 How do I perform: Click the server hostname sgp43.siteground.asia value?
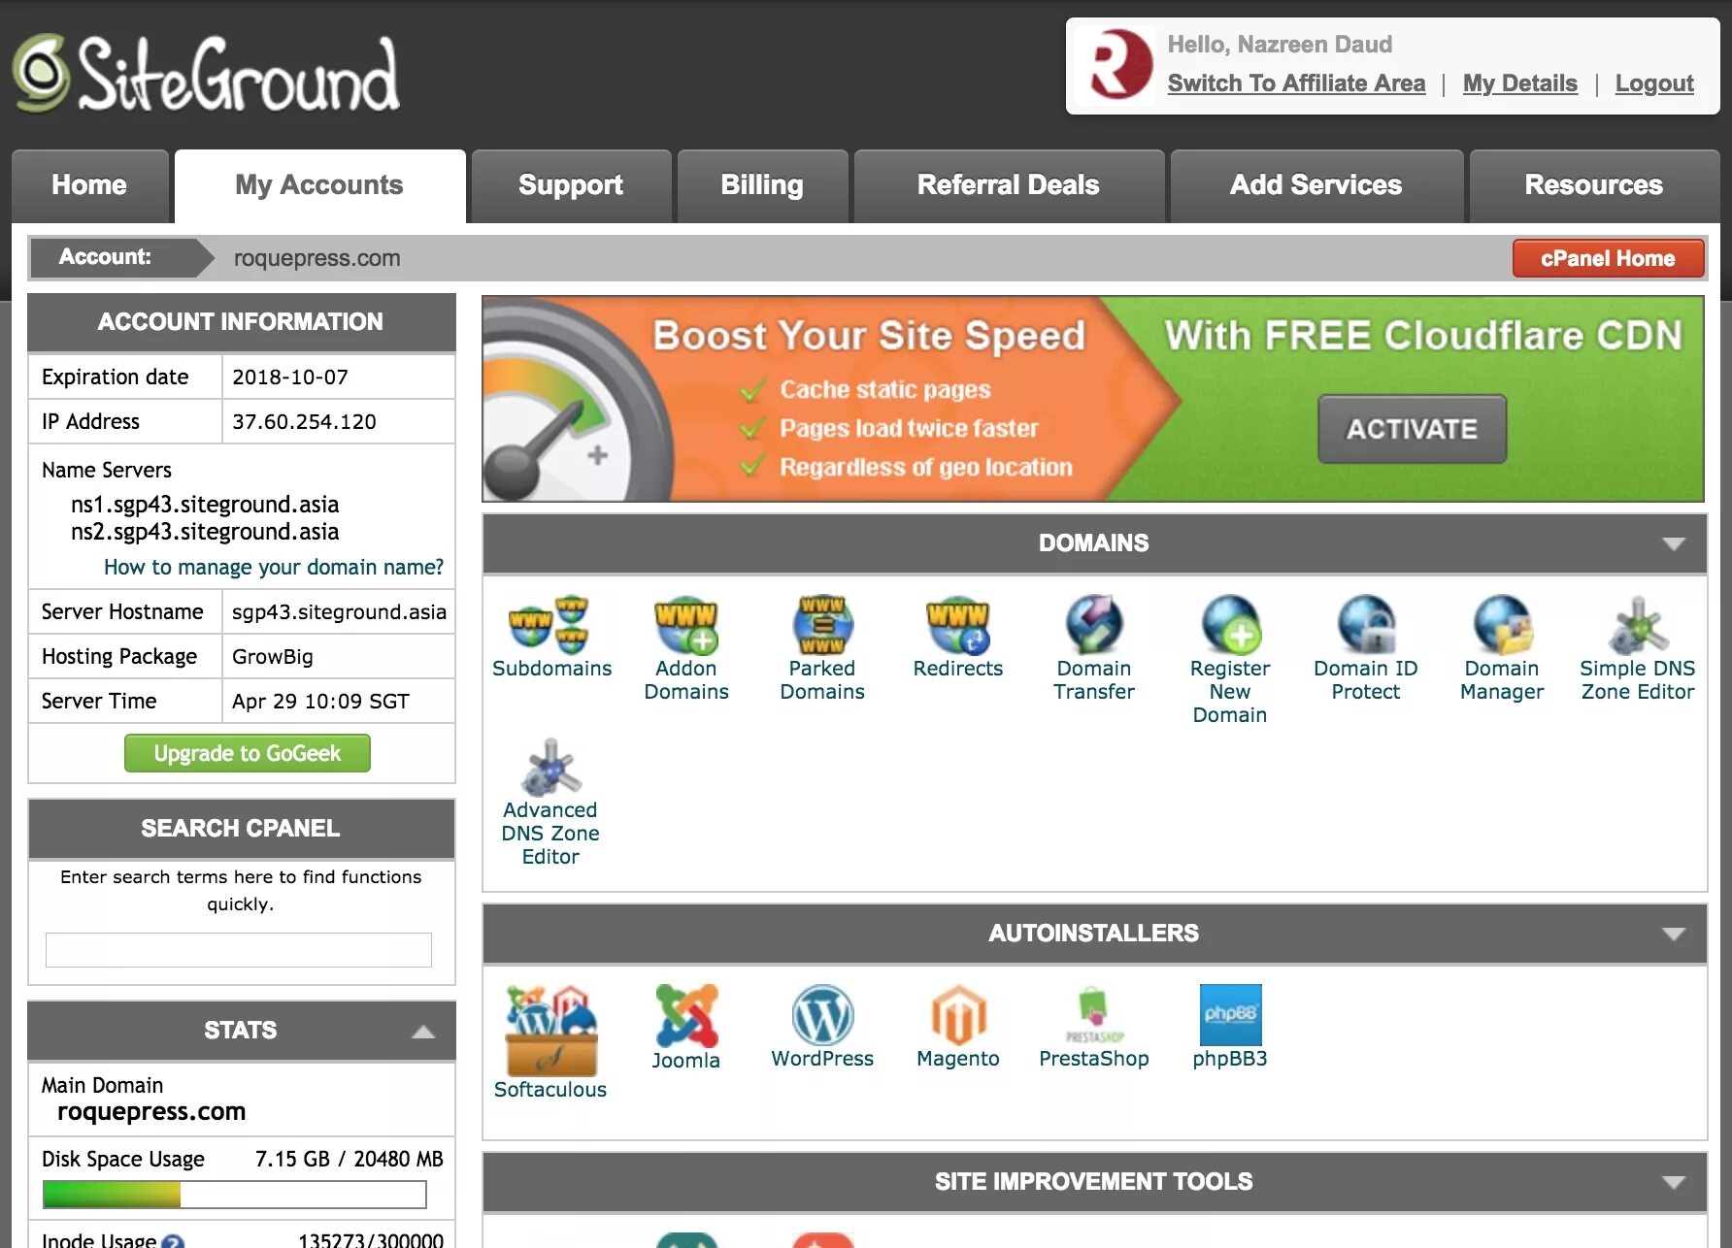pyautogui.click(x=339, y=611)
